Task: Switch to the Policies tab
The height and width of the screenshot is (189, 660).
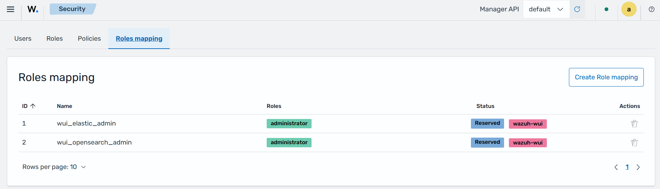Action: [89, 39]
